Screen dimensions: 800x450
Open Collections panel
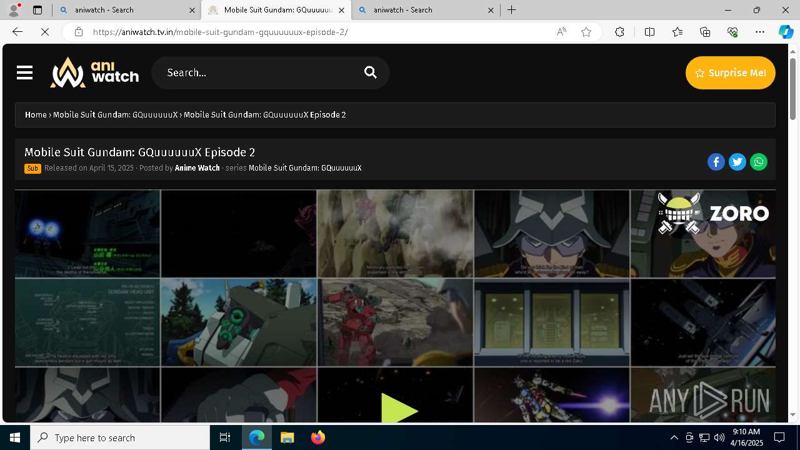[x=705, y=32]
